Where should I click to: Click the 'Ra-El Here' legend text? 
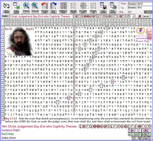pyautogui.click(x=8, y=134)
